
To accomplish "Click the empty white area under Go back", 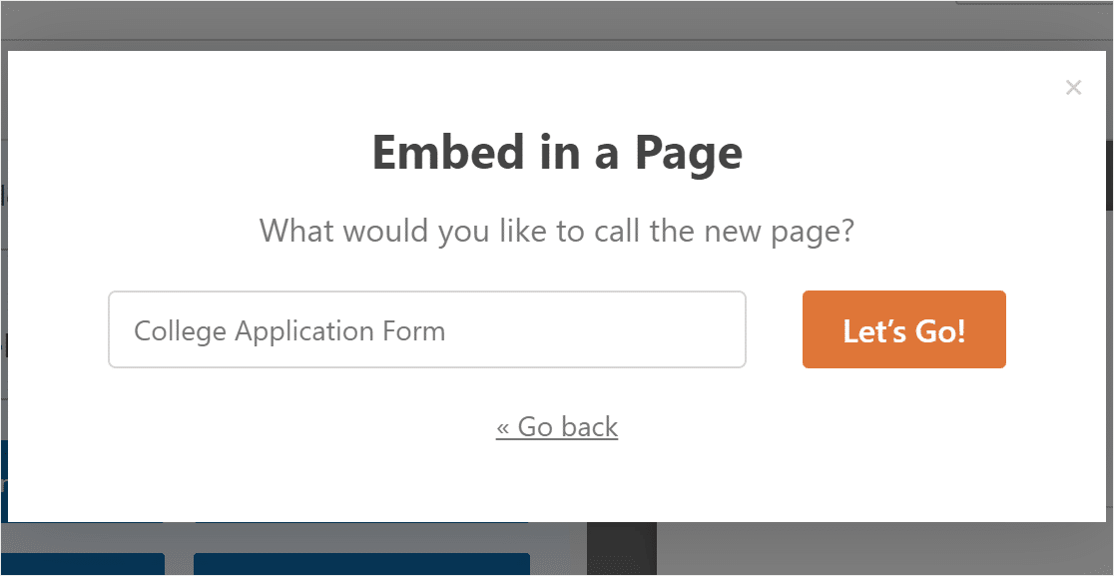I will (557, 483).
